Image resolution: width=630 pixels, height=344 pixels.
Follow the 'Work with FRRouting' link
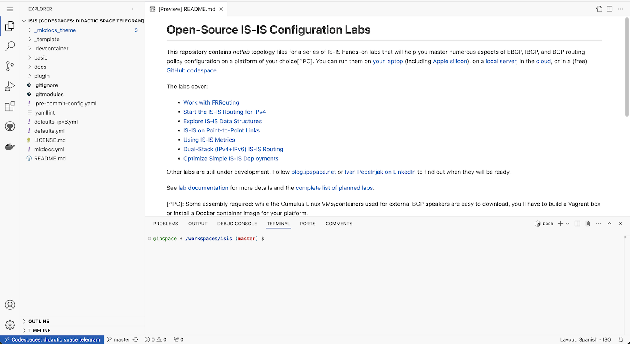[x=211, y=102]
